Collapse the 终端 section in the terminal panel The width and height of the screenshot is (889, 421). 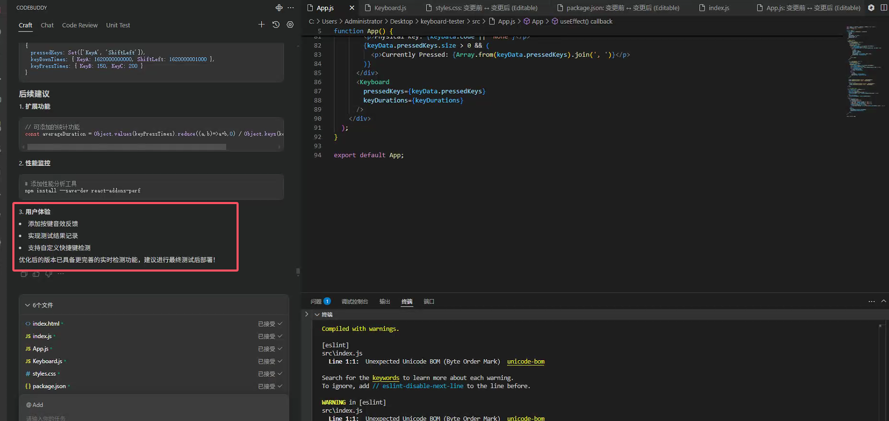pyautogui.click(x=317, y=314)
